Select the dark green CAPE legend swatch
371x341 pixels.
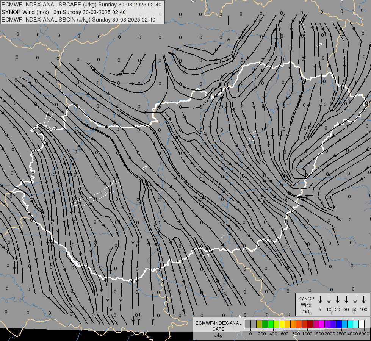click(265, 324)
